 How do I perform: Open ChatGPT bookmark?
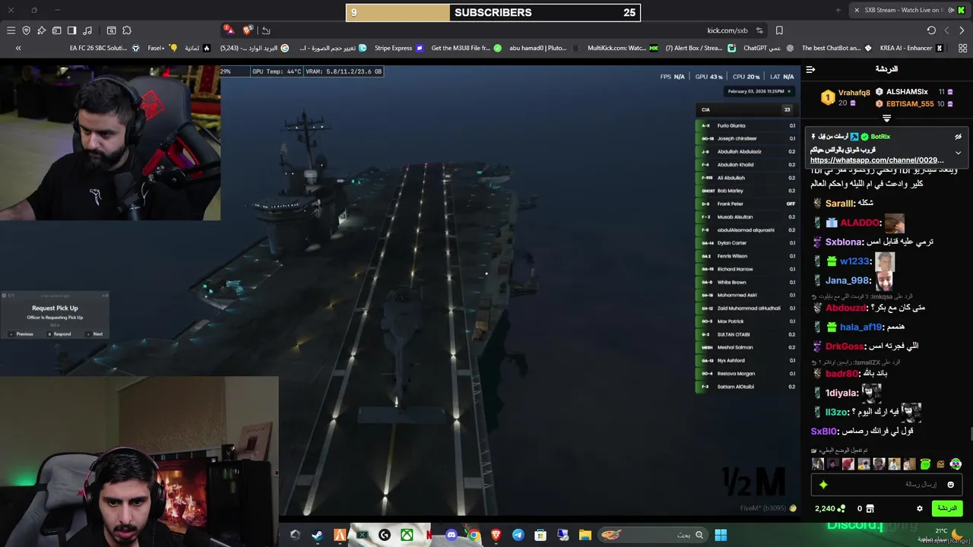click(x=769, y=48)
